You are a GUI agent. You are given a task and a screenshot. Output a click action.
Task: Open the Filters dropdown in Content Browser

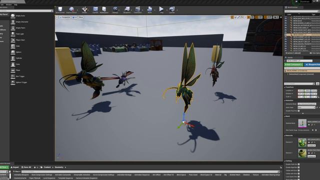coord(16,172)
